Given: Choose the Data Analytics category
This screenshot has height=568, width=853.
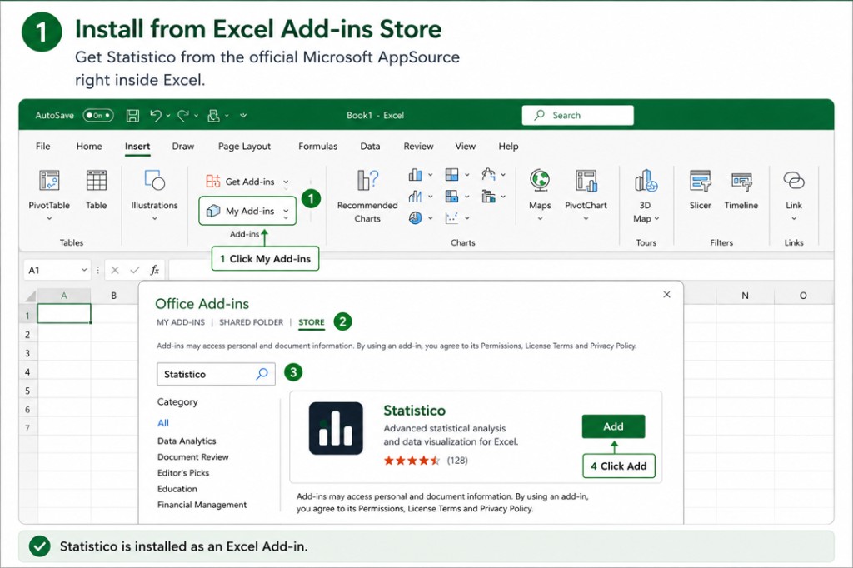Looking at the screenshot, I should [x=187, y=441].
